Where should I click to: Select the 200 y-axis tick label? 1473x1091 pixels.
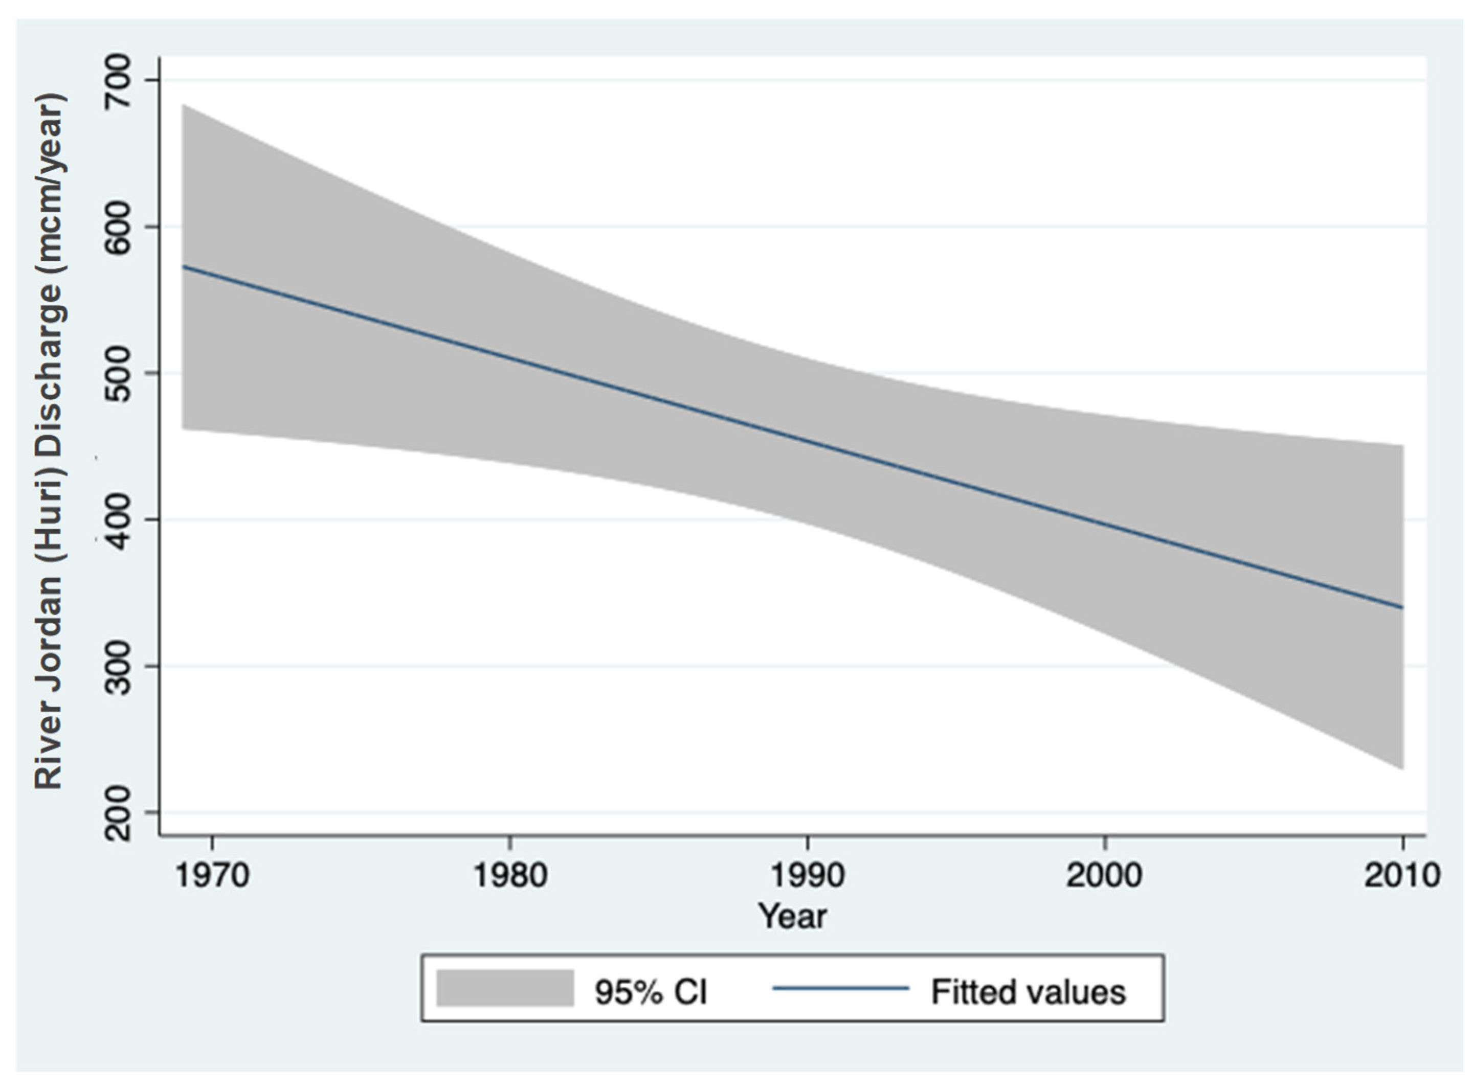tap(120, 813)
